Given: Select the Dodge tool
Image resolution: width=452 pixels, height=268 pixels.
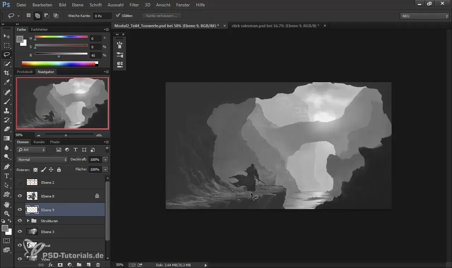Looking at the screenshot, I should (x=6, y=156).
